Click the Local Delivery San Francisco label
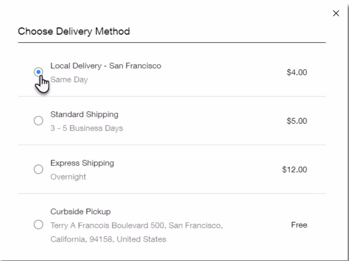The image size is (349, 261). pyautogui.click(x=106, y=66)
